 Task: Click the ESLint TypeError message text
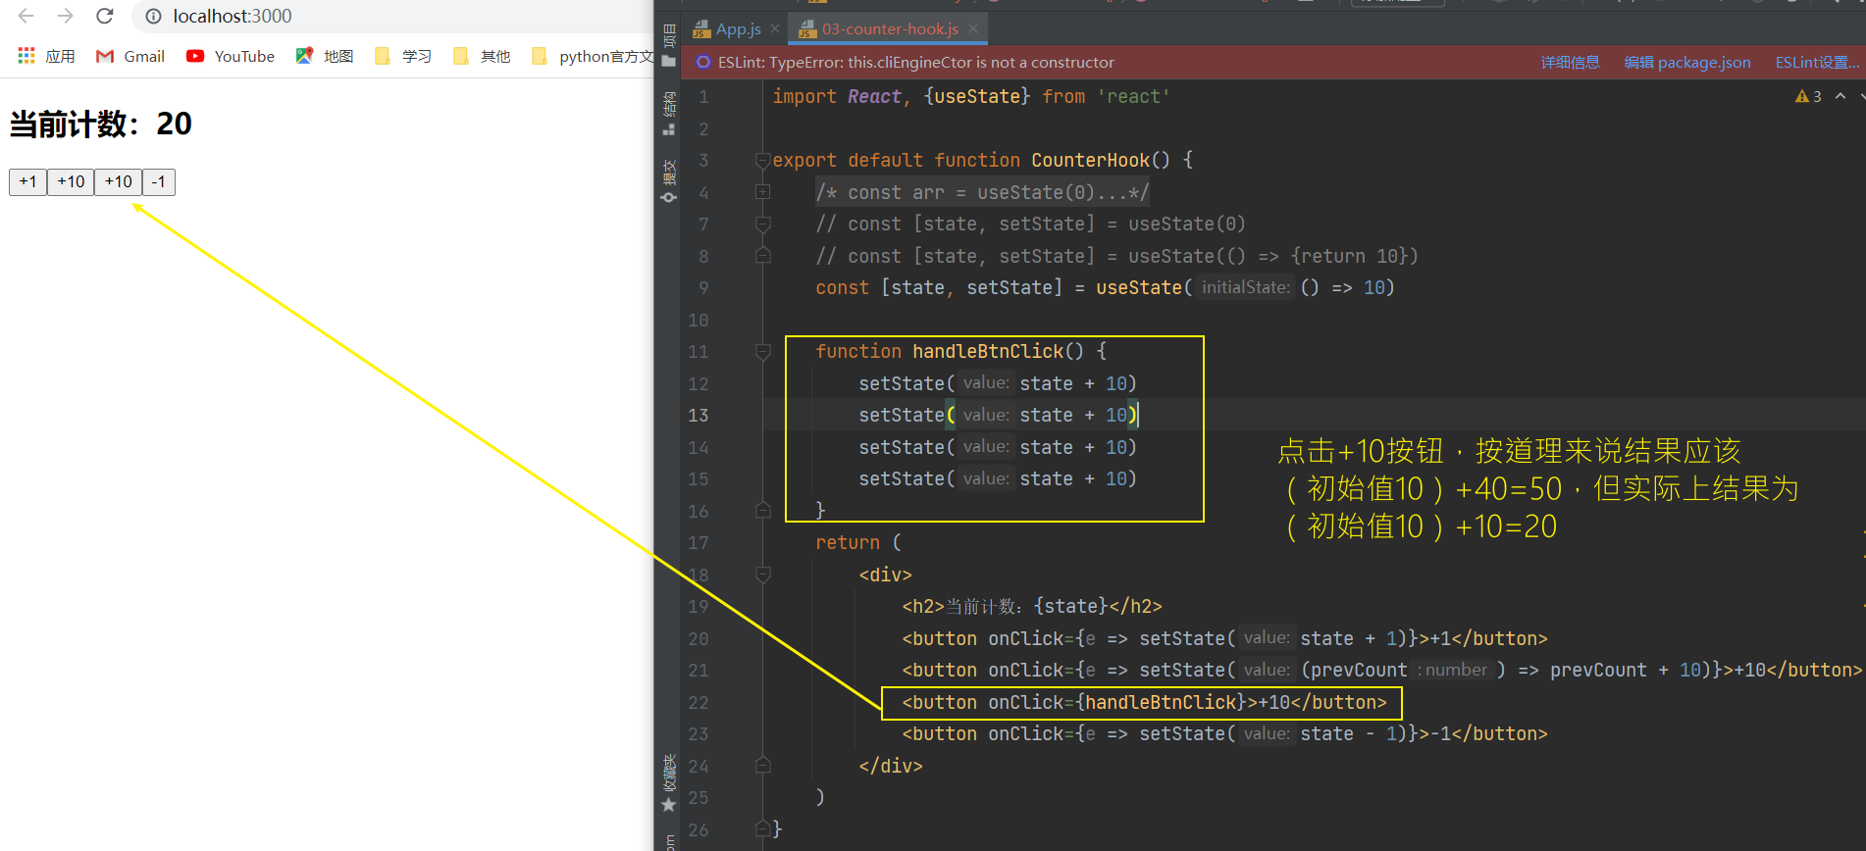[915, 62]
